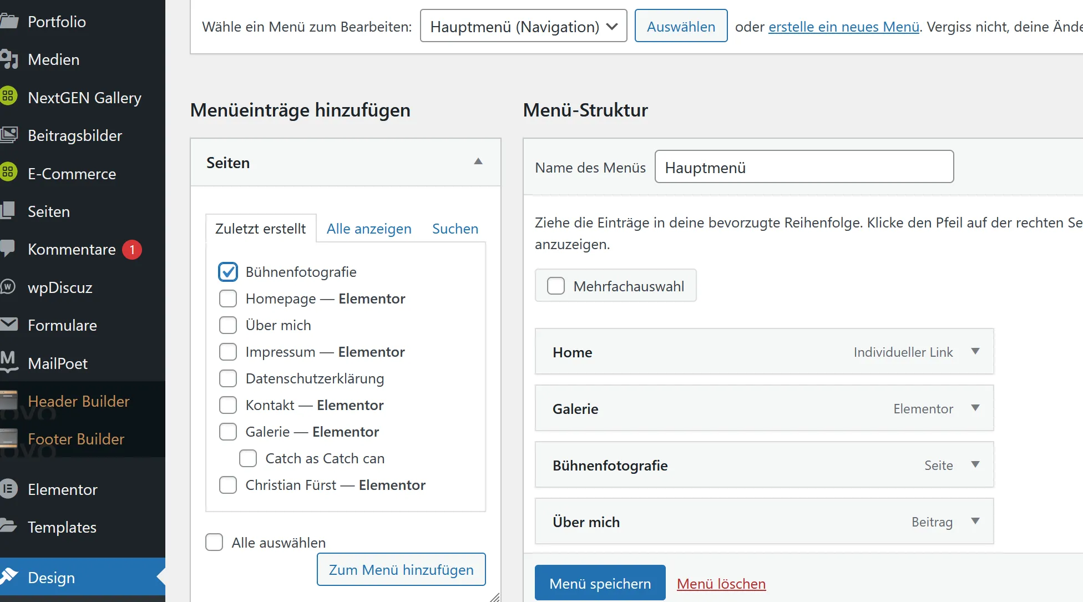Switch to the Alle anzeigen tab
Image resolution: width=1083 pixels, height=602 pixels.
[x=369, y=229]
